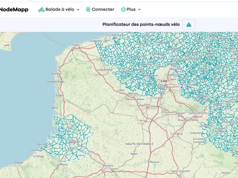
Task: Click the Douai map label
Action: [x=165, y=112]
